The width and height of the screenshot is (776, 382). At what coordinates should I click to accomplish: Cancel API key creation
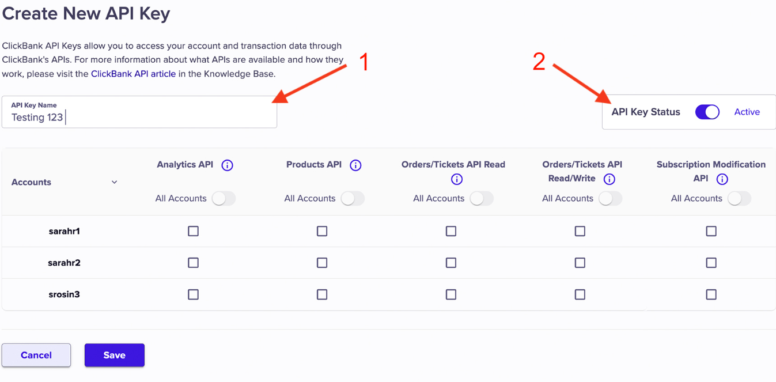tap(36, 355)
